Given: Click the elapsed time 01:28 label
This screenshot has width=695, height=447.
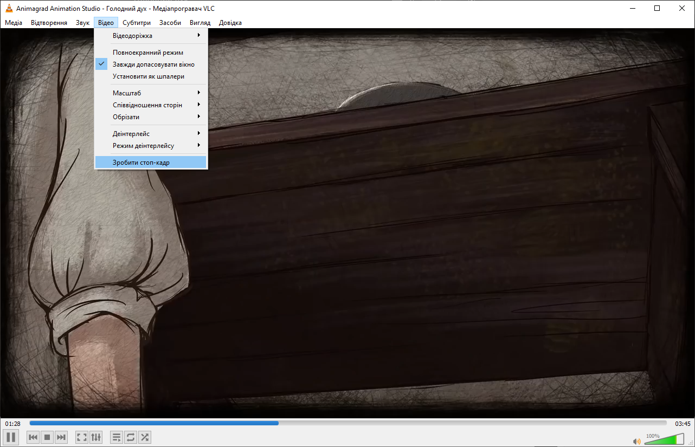Looking at the screenshot, I should click(12, 423).
